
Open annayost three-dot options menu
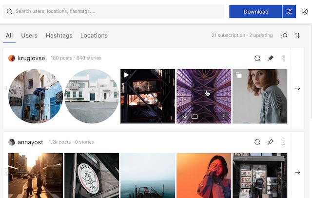[x=284, y=142]
